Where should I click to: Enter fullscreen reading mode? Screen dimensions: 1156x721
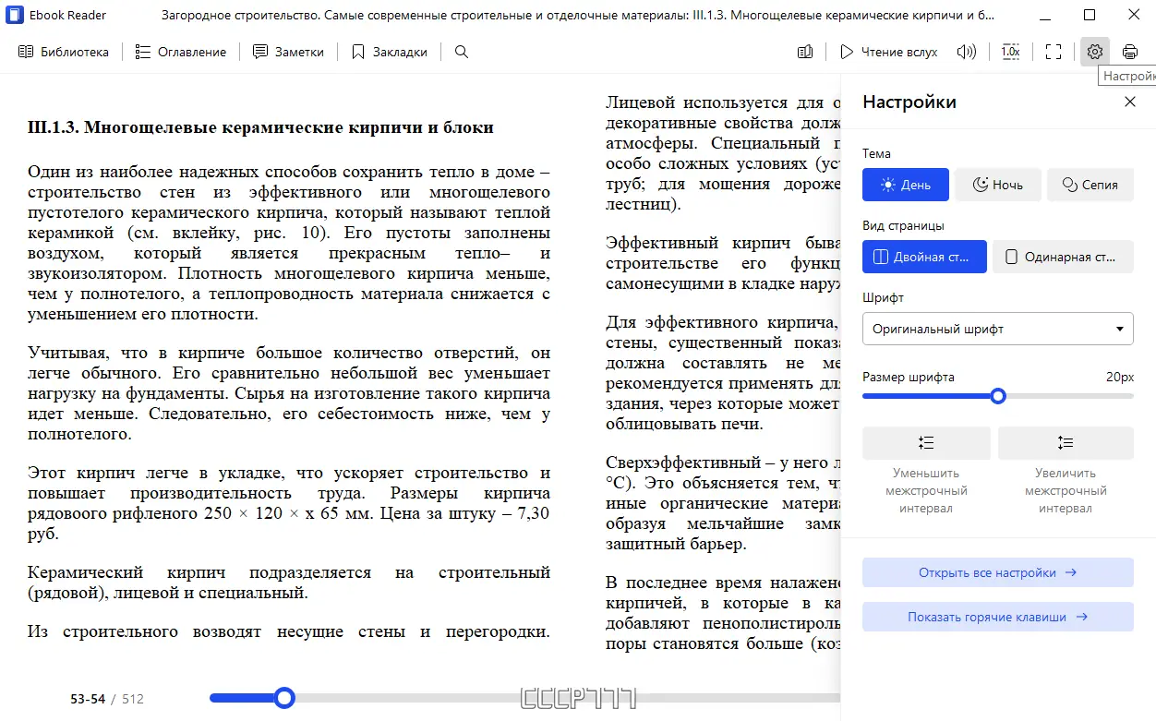click(x=1052, y=52)
